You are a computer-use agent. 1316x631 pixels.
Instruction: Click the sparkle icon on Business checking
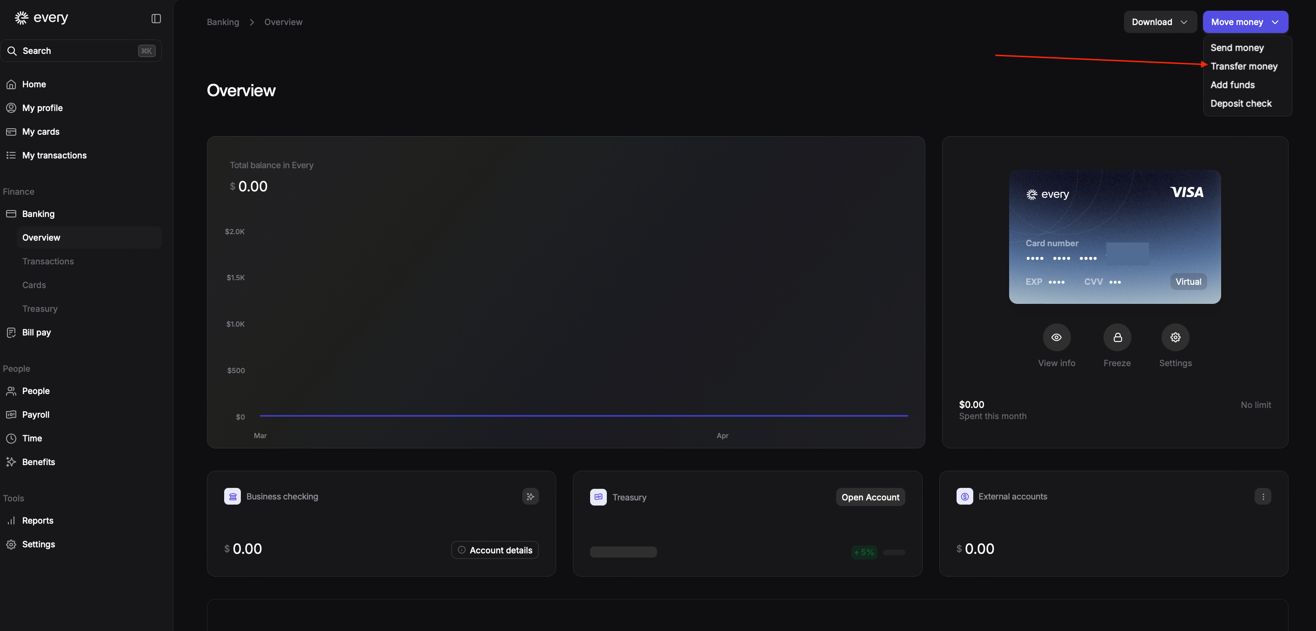pos(530,496)
